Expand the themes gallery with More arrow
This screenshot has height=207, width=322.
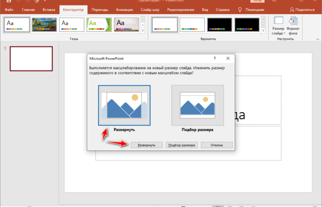pyautogui.click(x=143, y=31)
